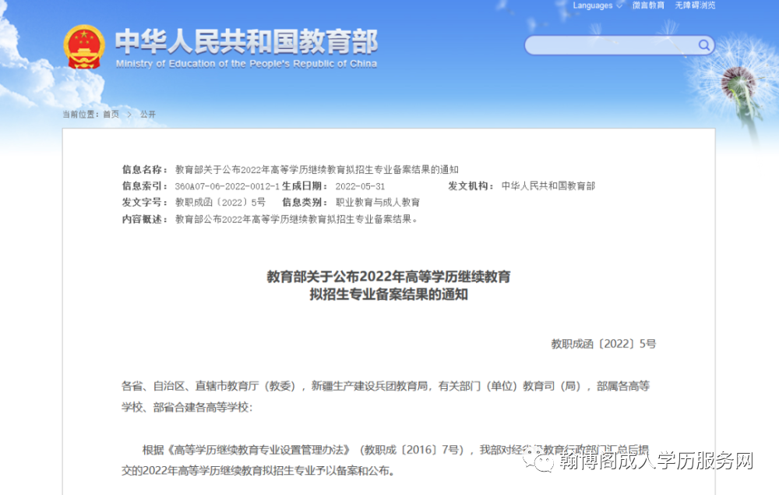
Task: Click the headline second line 拟招生专业备案结果的通知
Action: [x=389, y=294]
